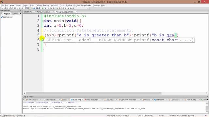Image resolution: width=209 pixels, height=117 pixels.
Task: Open the Plugins menu
Action: click(76, 6)
